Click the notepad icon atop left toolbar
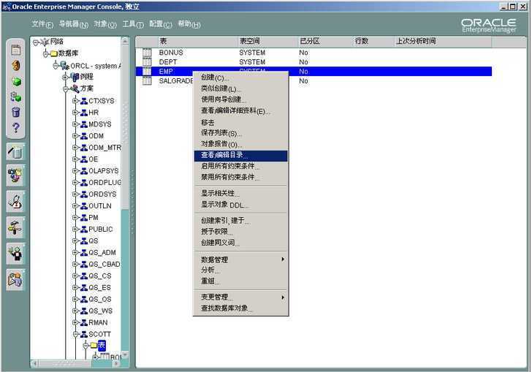This screenshot has height=372, width=532. coord(15,50)
